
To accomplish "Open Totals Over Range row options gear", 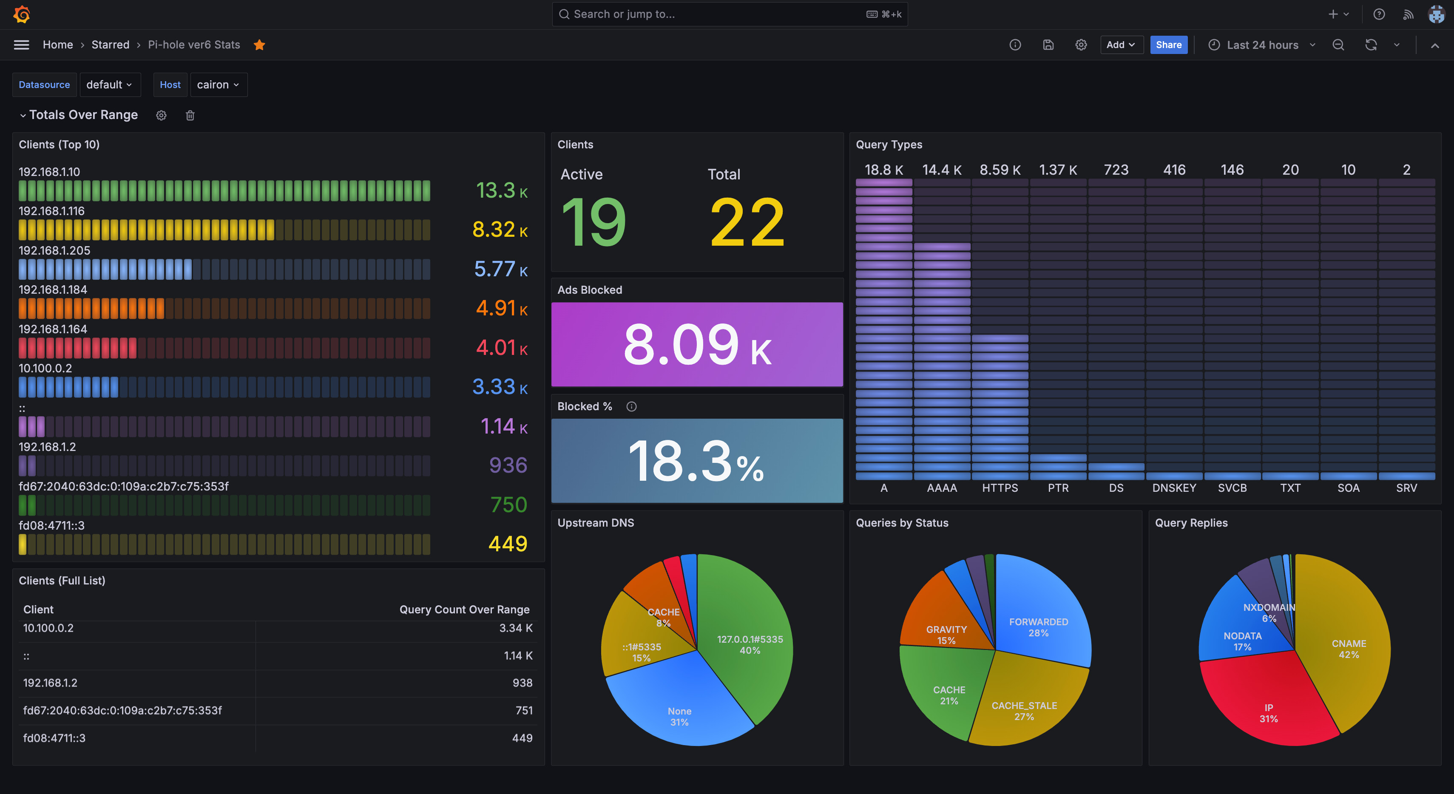I will point(162,115).
